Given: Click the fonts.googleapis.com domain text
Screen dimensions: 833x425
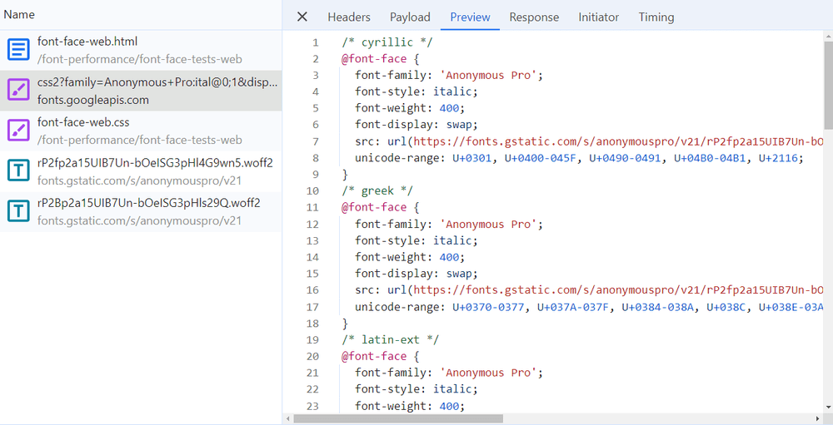Looking at the screenshot, I should tap(93, 101).
